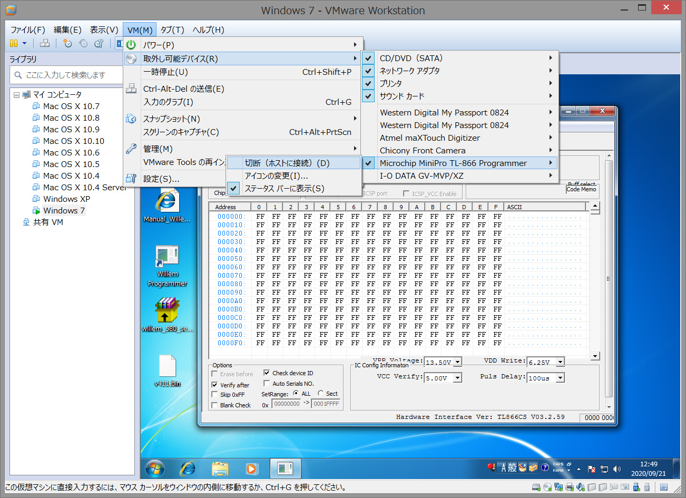686x498 pixels.
Task: Click the gray USB device status bar icon
Action: [647, 487]
